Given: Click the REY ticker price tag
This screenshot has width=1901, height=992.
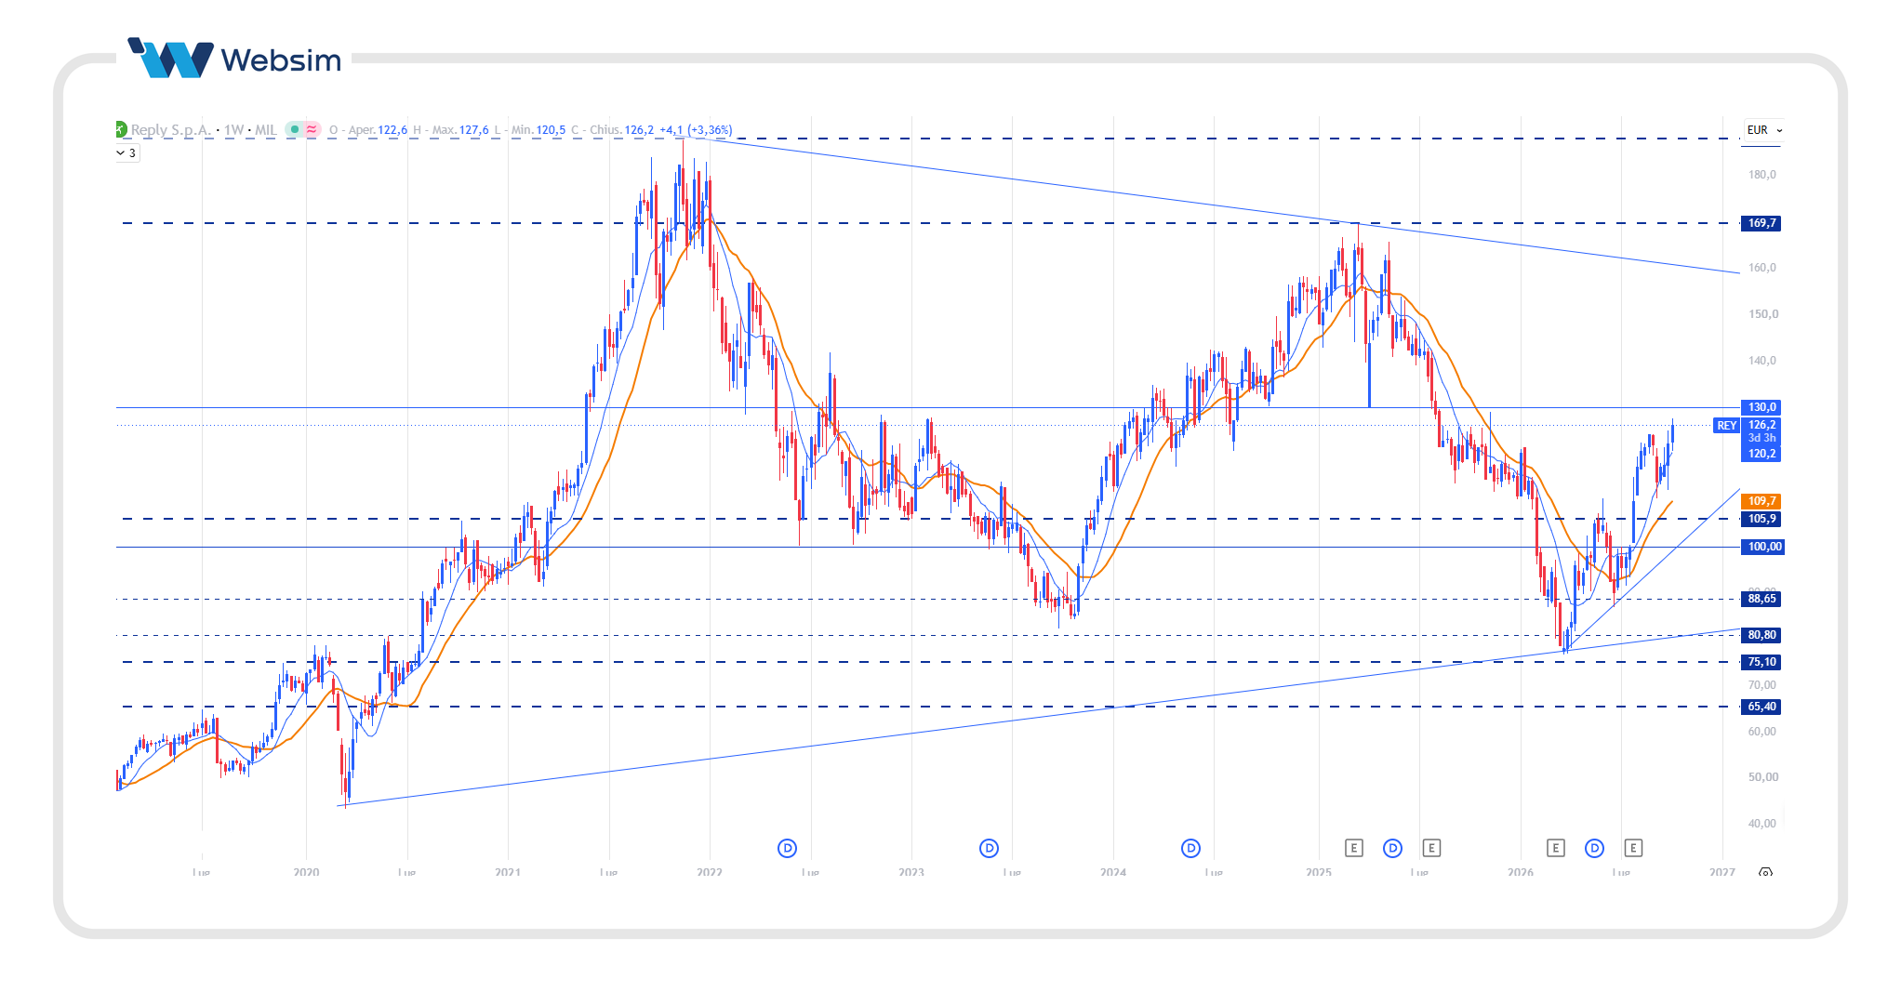Looking at the screenshot, I should 1726,426.
